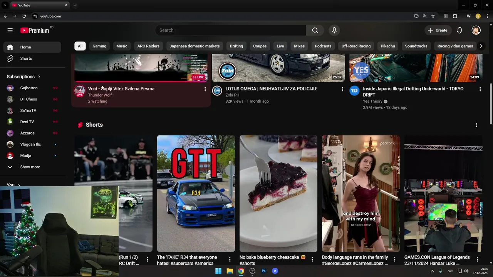Select Racing video games chip
This screenshot has height=277, width=493.
(x=455, y=46)
